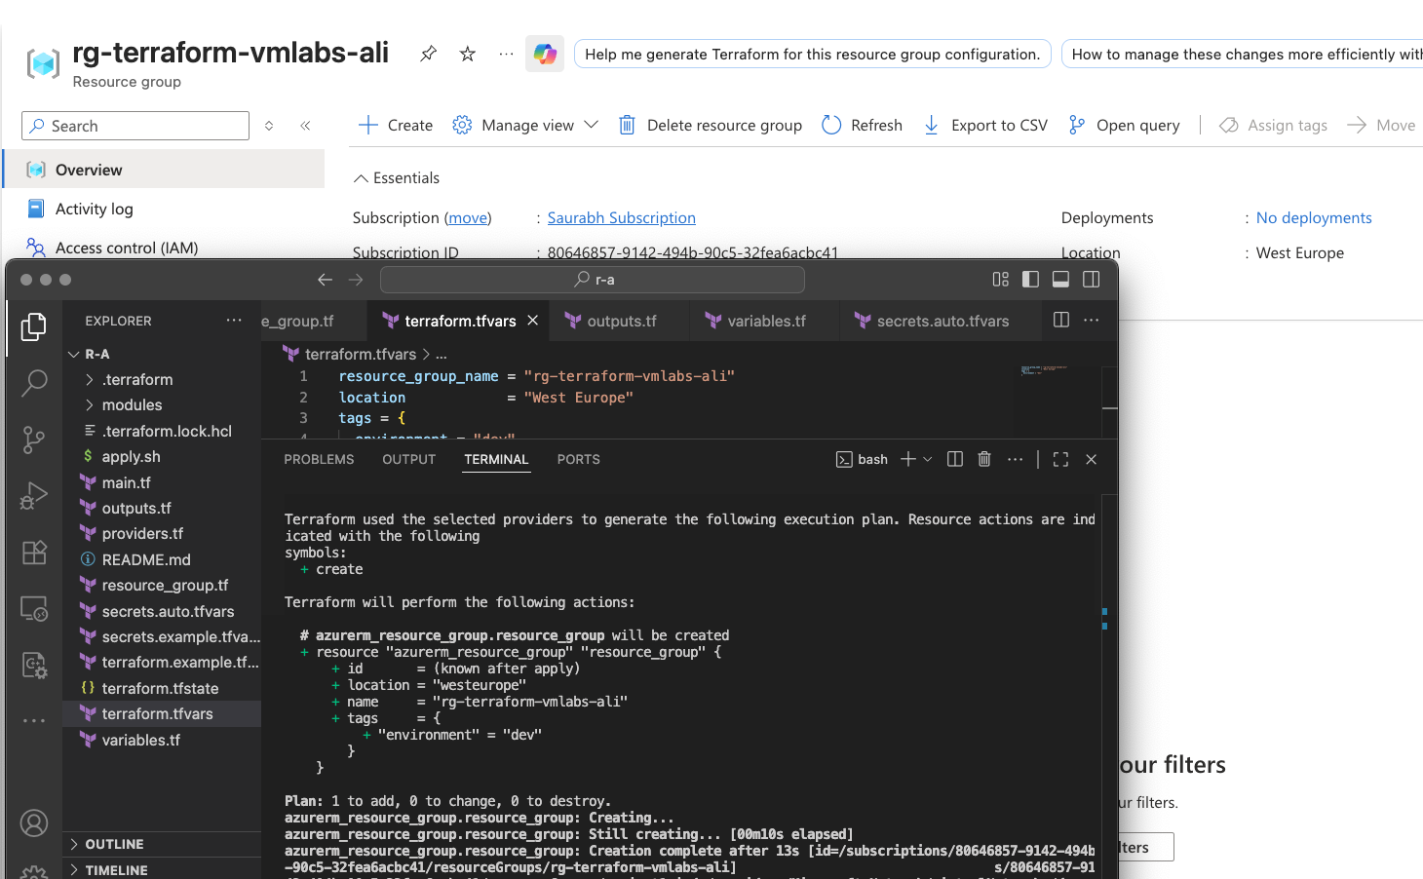The width and height of the screenshot is (1423, 879).
Task: Open the Run and Debug view
Action: tap(34, 495)
